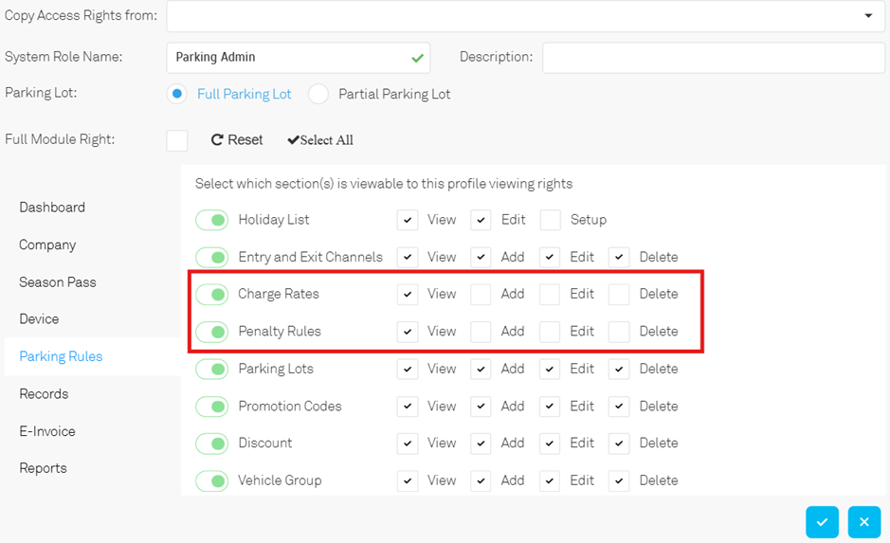Open the Copy Access Rights dropdown arrow
The height and width of the screenshot is (543, 890).
868,15
